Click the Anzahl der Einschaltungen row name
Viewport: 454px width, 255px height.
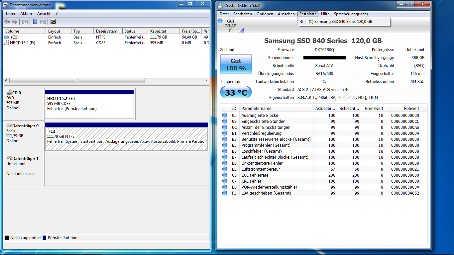(266, 127)
